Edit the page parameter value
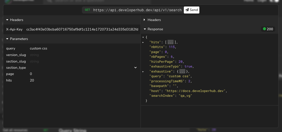 tap(83, 74)
